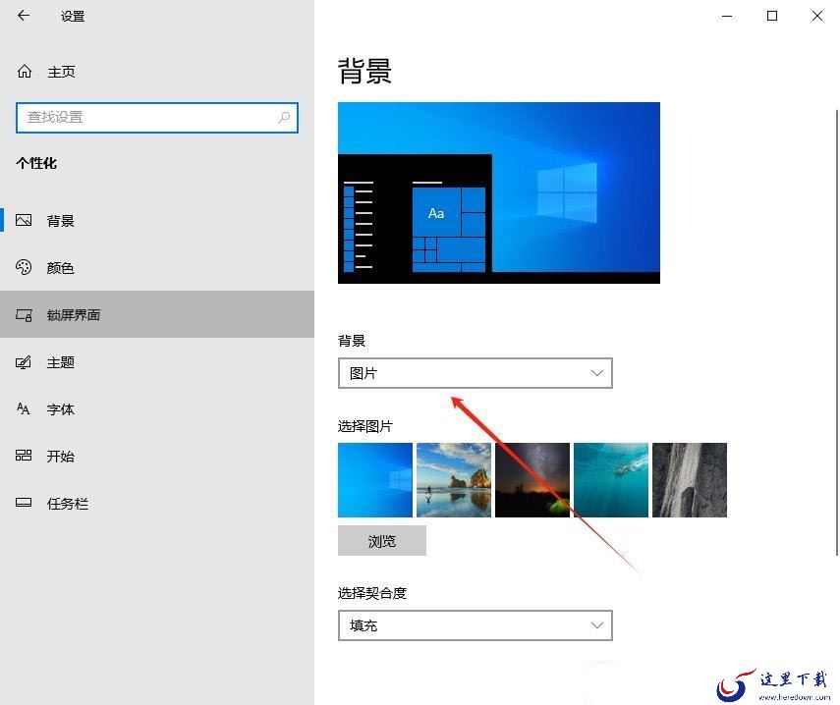Select the underwater swimmer wallpaper thumbnail
The height and width of the screenshot is (705, 840).
[611, 479]
